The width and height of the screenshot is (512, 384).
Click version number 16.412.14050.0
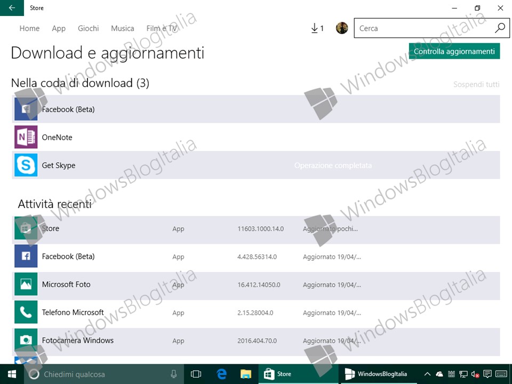point(259,285)
